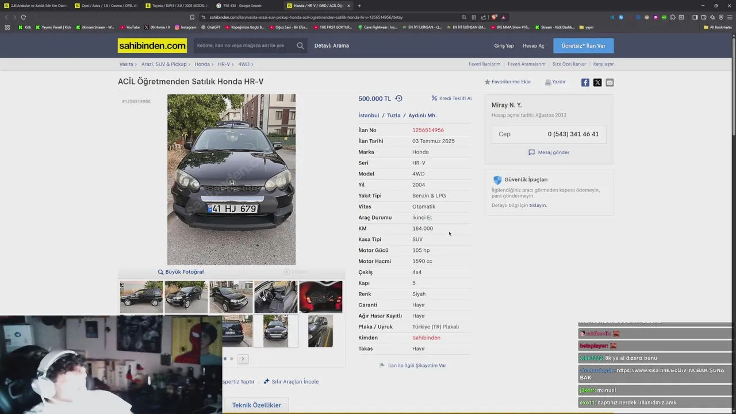Click the price history clock icon
736x414 pixels.
click(x=398, y=98)
